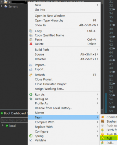118x145 pixels.
Task: Open the New submenu arrow
Action: (x=97, y=5)
